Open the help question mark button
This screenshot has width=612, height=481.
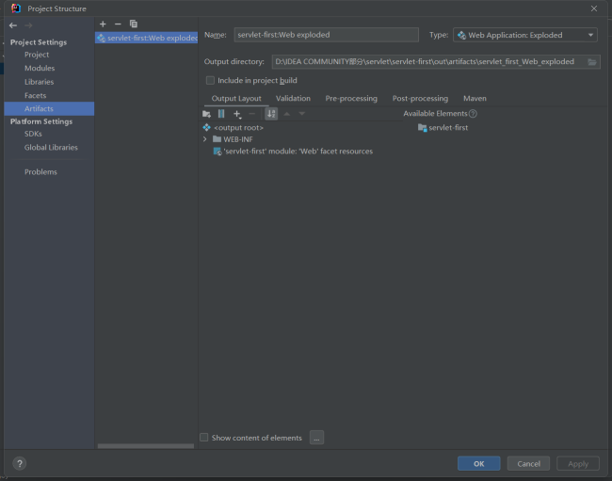(x=20, y=463)
